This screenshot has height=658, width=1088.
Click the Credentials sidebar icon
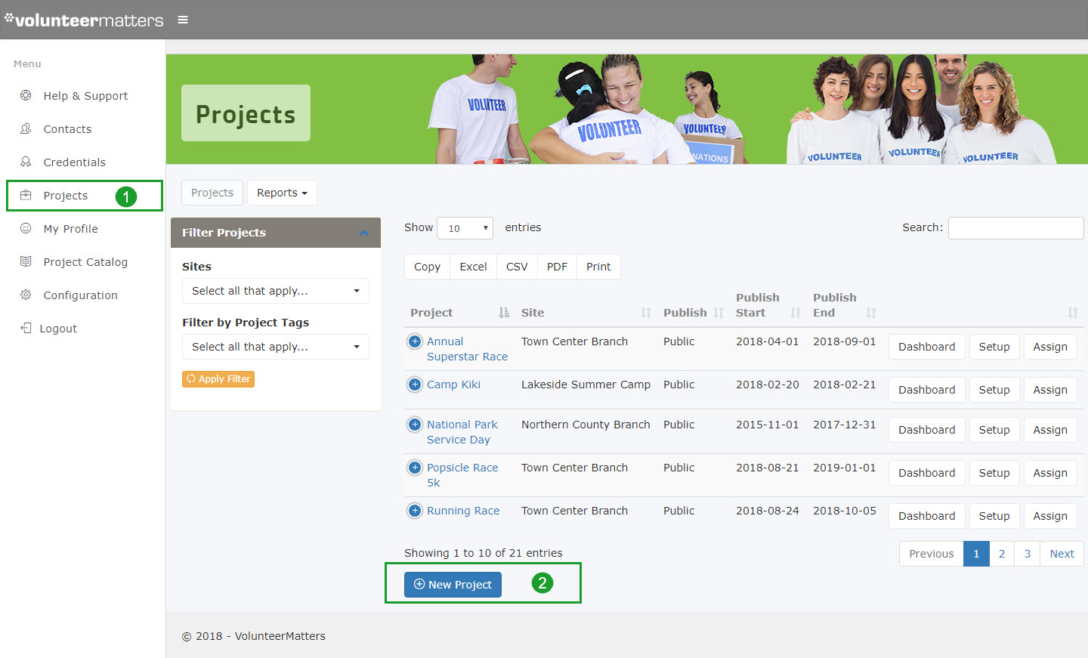25,162
